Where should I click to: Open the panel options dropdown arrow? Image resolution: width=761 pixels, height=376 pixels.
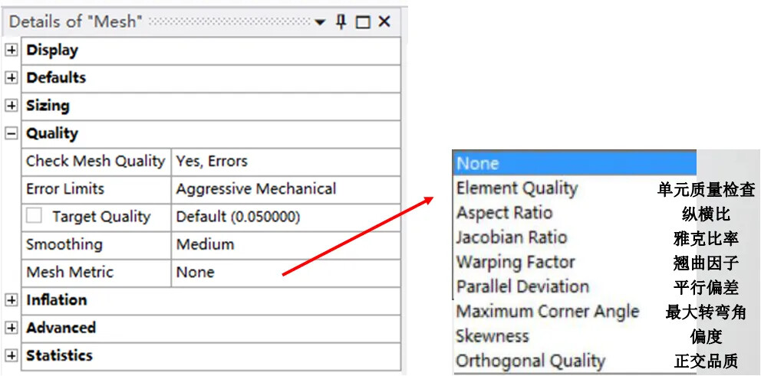[x=320, y=22]
